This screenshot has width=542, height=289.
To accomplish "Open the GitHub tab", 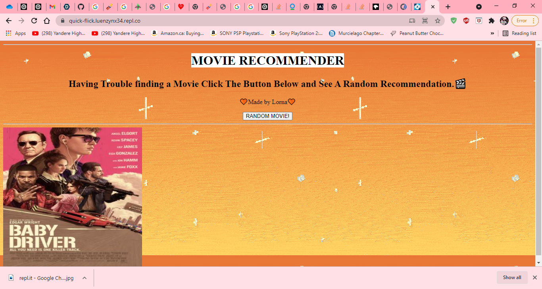I will coord(81,7).
